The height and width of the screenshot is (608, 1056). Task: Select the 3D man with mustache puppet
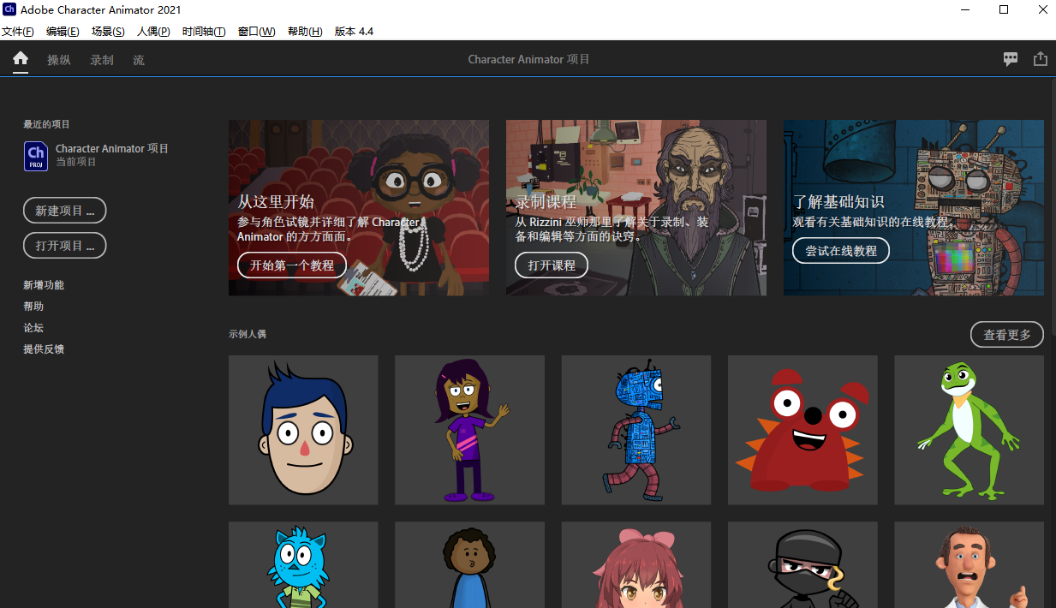click(969, 564)
